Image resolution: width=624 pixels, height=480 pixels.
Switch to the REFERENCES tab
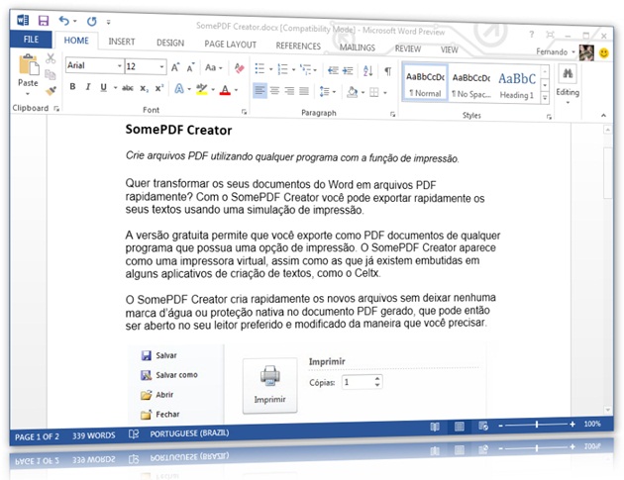pyautogui.click(x=298, y=46)
